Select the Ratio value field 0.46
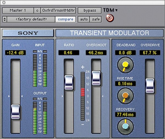165x139 pixels. pos(69,53)
